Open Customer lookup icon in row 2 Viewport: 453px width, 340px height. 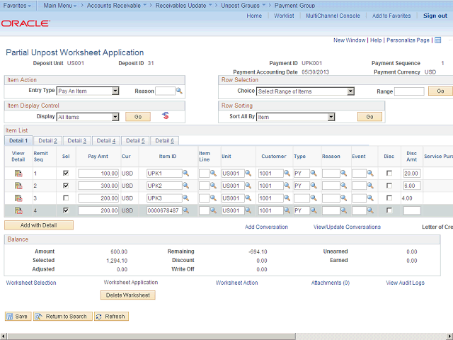[x=287, y=186]
